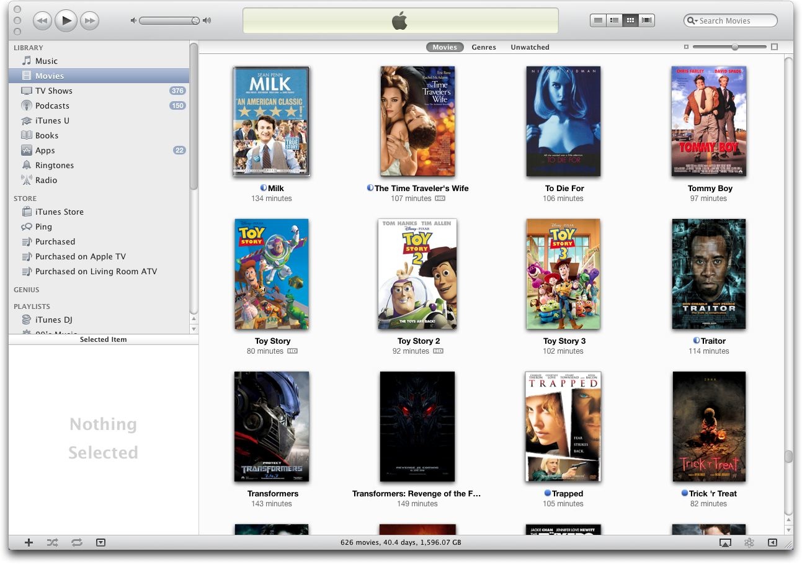Click the Apps icon in sidebar
This screenshot has width=802, height=564.
click(x=27, y=150)
